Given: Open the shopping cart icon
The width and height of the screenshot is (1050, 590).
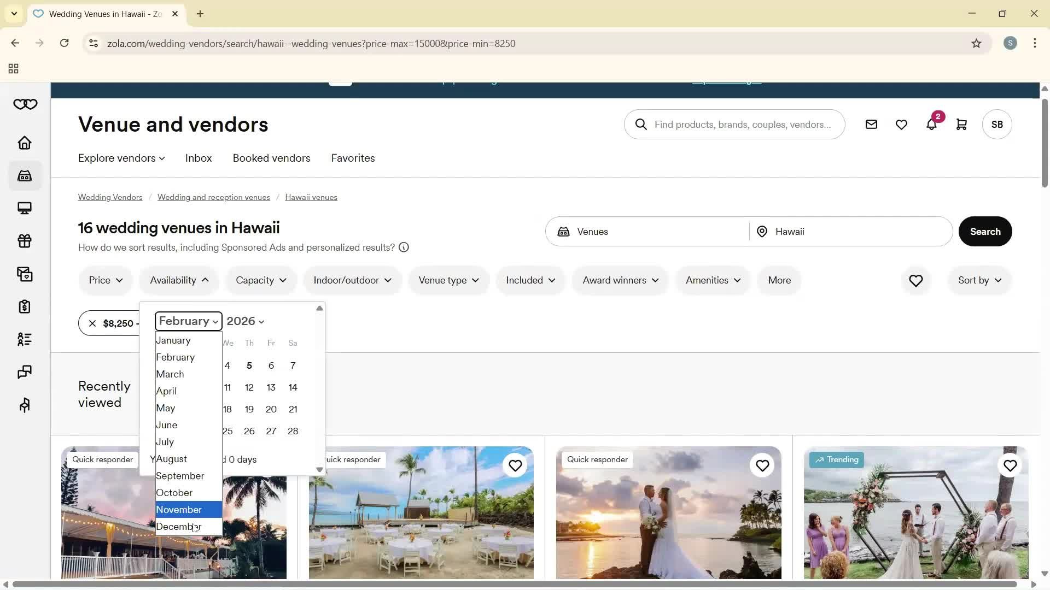Looking at the screenshot, I should (x=961, y=124).
